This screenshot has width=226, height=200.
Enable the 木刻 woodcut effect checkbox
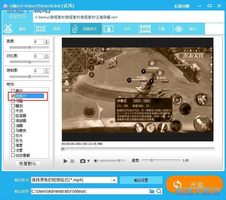13,111
